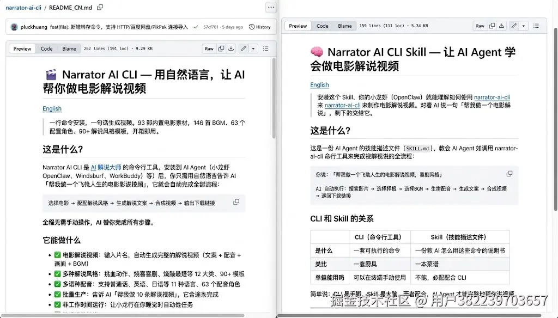Image resolution: width=558 pixels, height=318 pixels.
Task: Open file History
Action: 260,27
